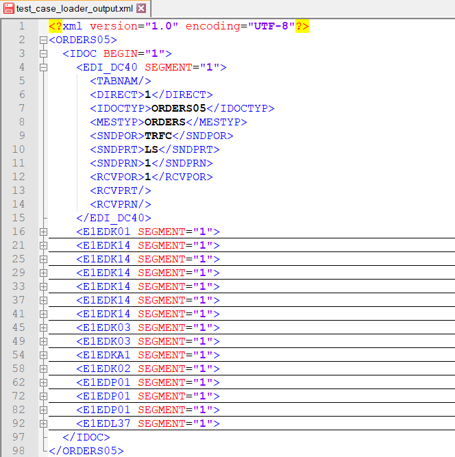Viewport: 455px width, 457px height.
Task: Expand the E1EDK02 segment on line 58
Action: pos(44,369)
